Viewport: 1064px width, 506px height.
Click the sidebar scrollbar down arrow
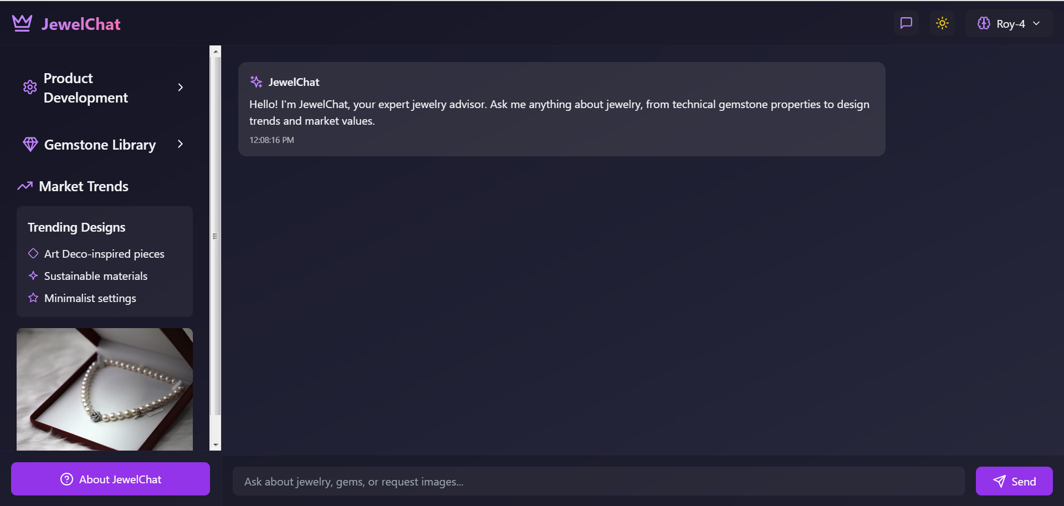click(x=216, y=445)
